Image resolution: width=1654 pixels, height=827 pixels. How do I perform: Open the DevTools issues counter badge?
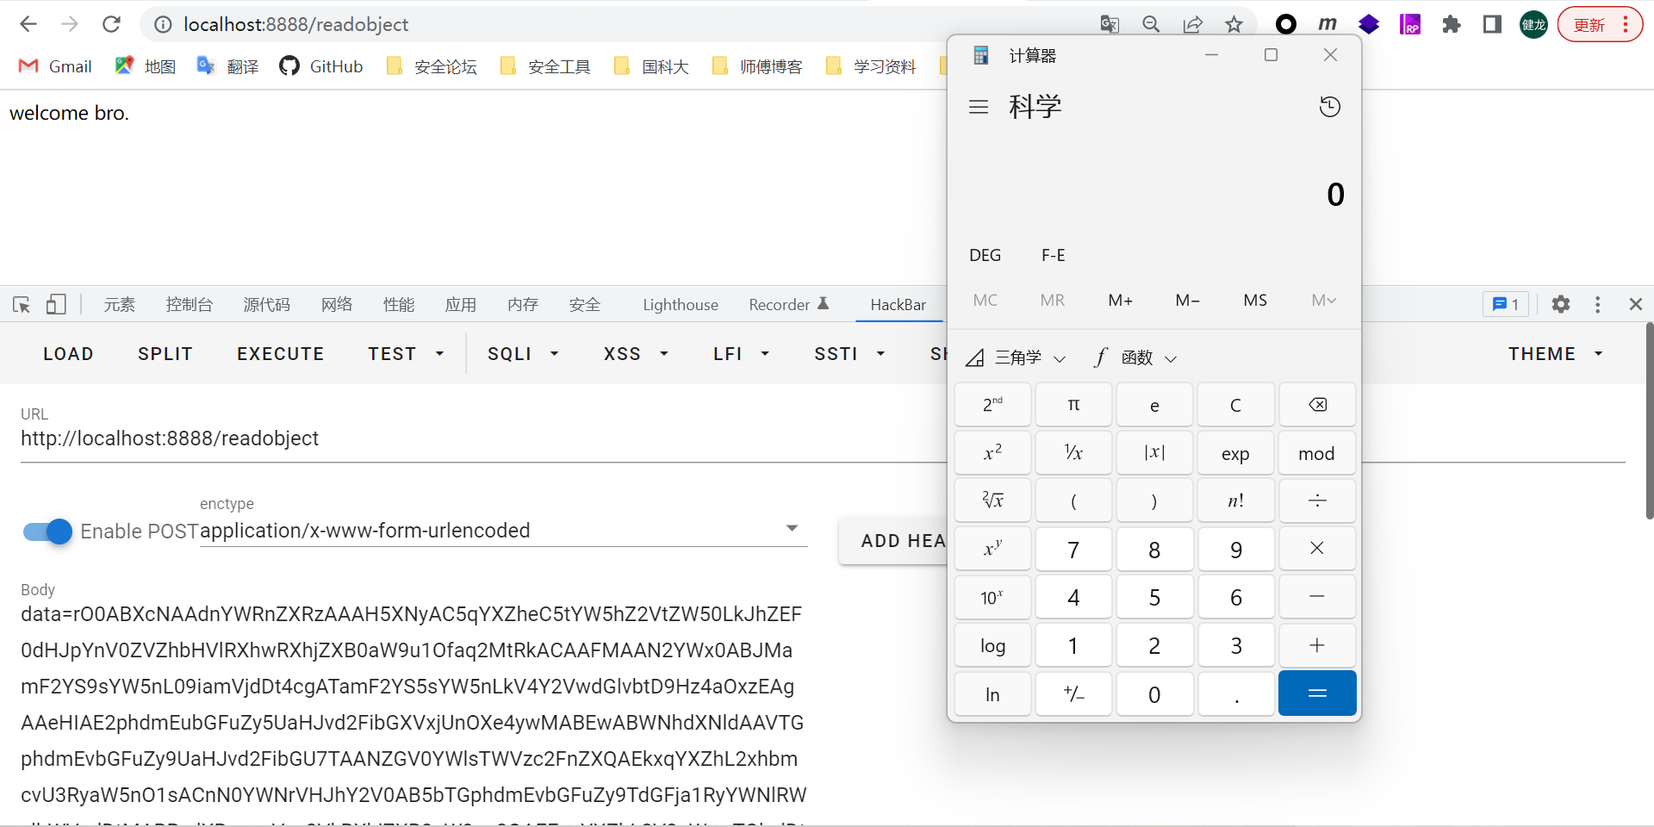tap(1505, 304)
